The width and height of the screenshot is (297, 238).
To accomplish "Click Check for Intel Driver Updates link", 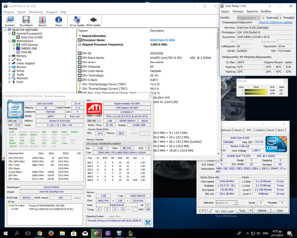I will [x=275, y=22].
